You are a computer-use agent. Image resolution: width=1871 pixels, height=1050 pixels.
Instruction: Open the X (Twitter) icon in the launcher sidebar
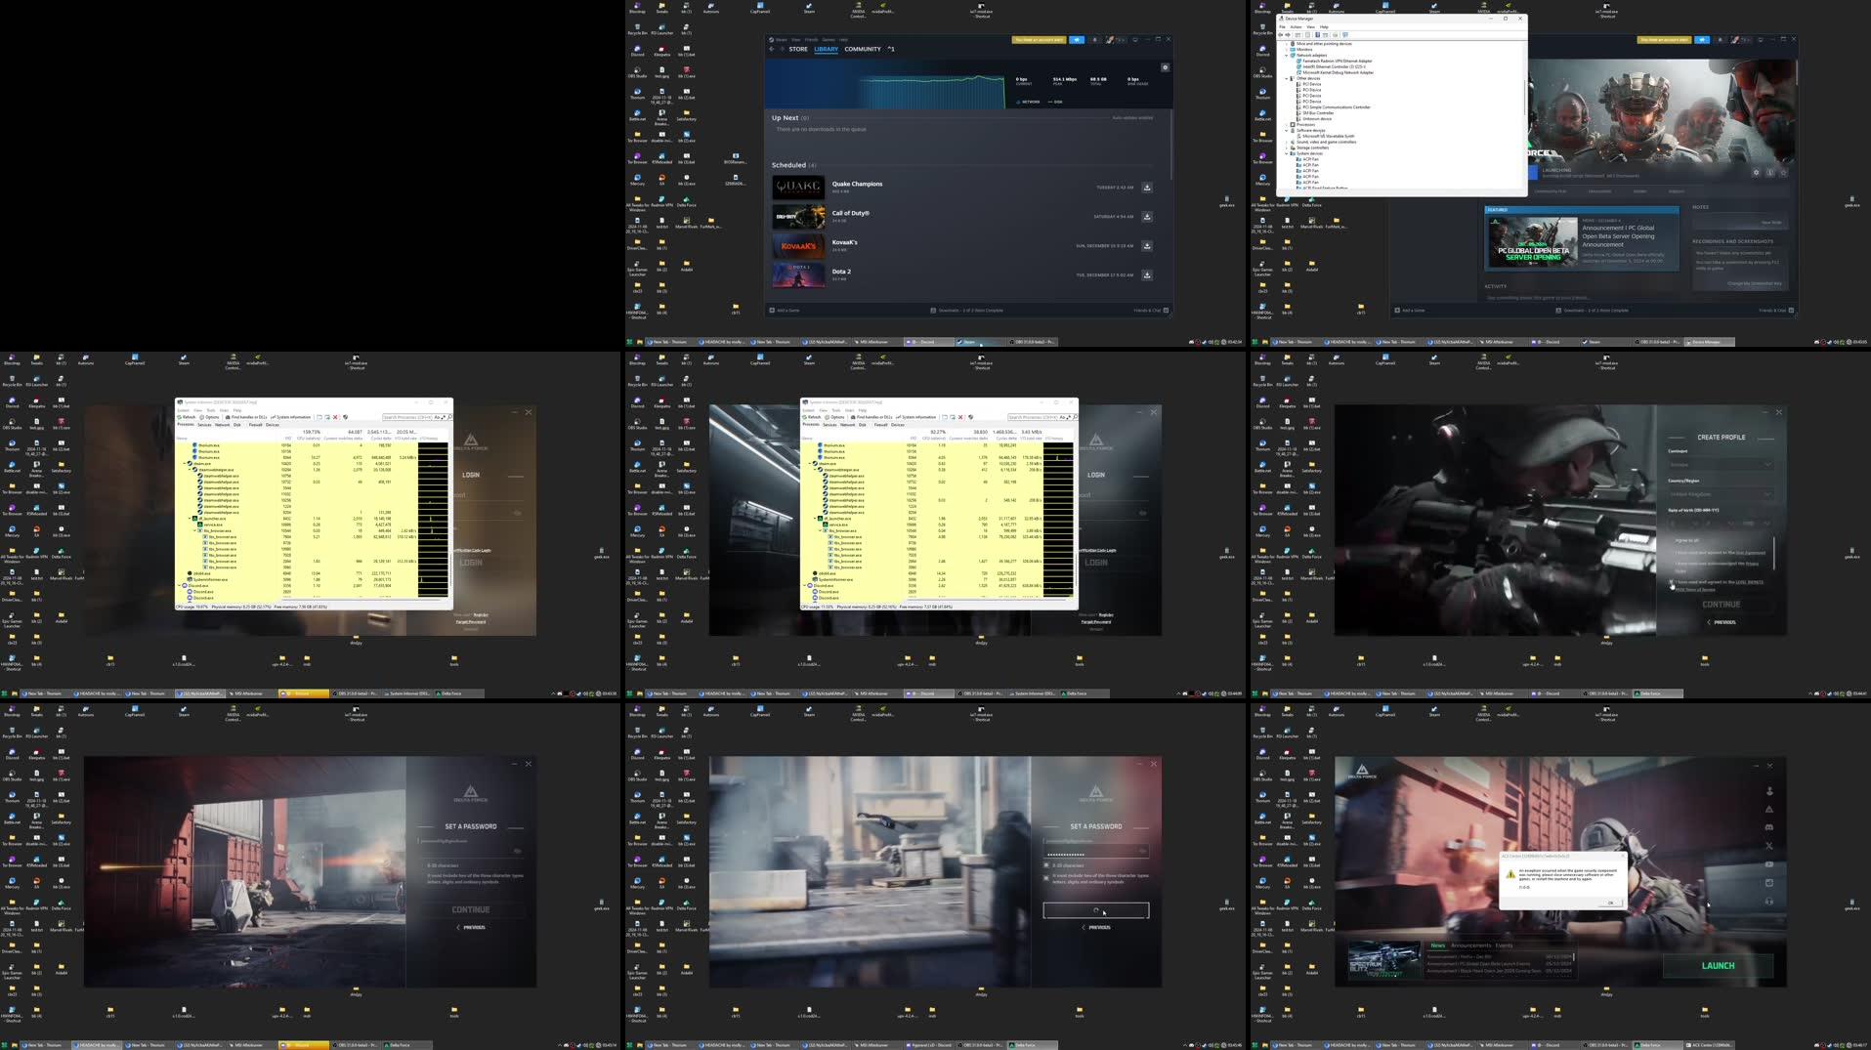1769,846
